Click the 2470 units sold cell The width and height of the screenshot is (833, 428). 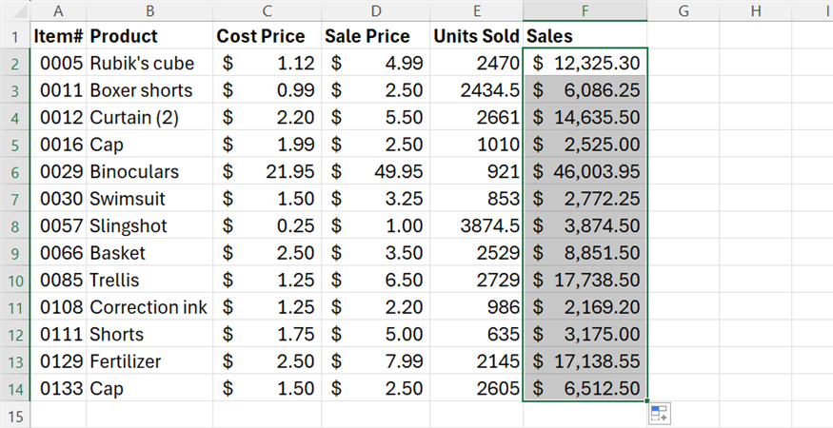477,63
